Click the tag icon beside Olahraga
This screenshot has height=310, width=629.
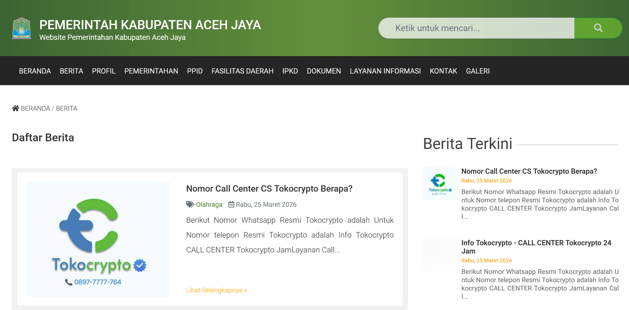pyautogui.click(x=190, y=204)
